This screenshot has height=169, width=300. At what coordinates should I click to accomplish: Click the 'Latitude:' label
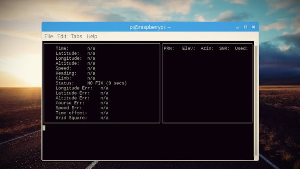67,53
